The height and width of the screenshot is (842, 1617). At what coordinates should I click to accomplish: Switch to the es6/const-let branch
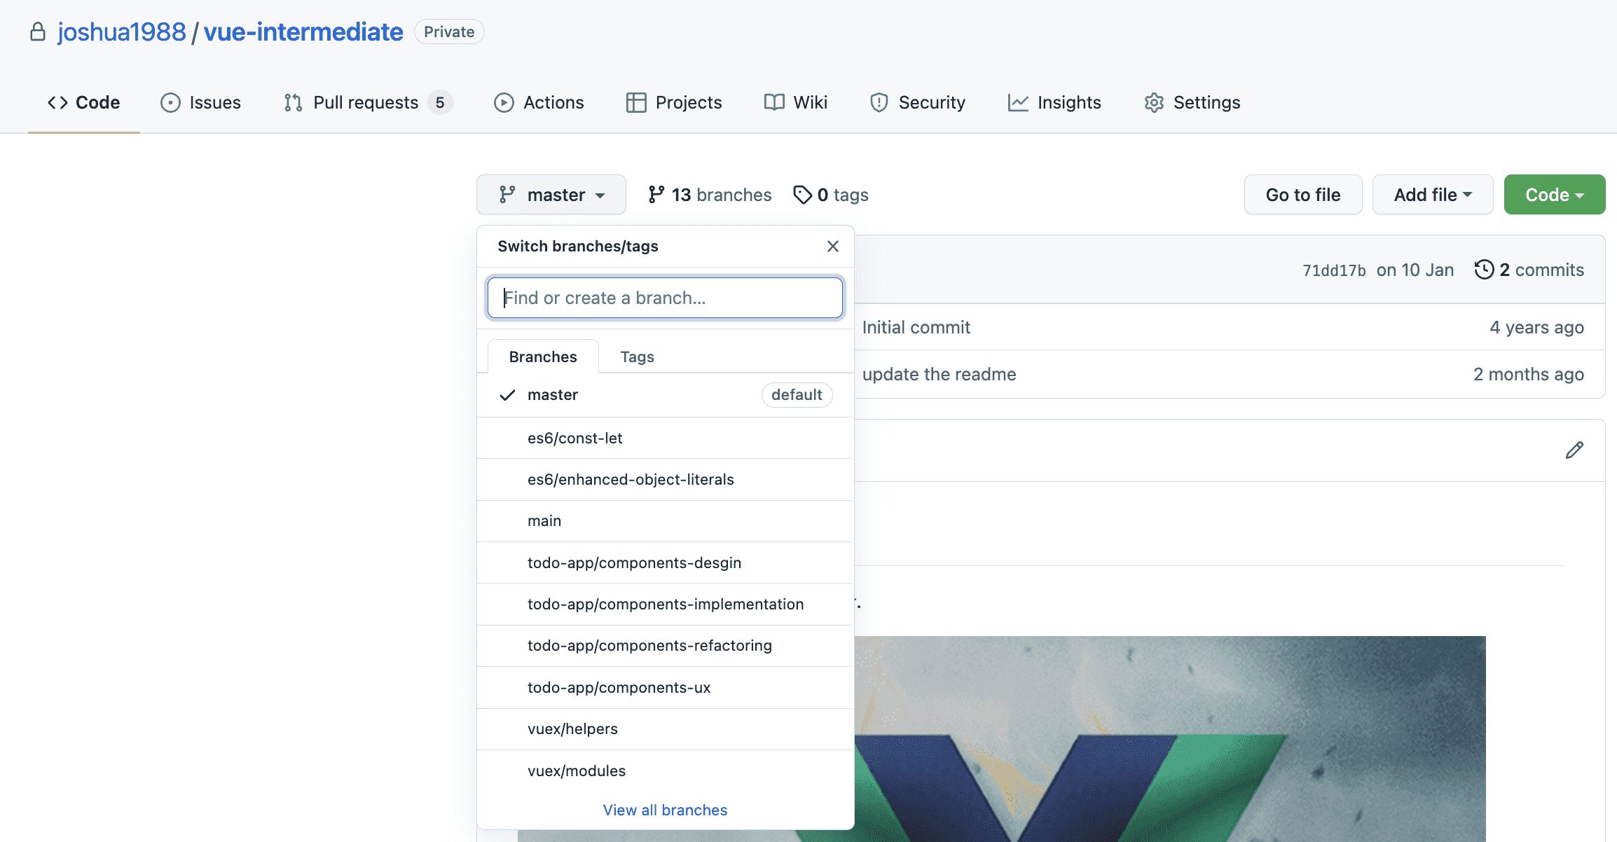(x=574, y=439)
